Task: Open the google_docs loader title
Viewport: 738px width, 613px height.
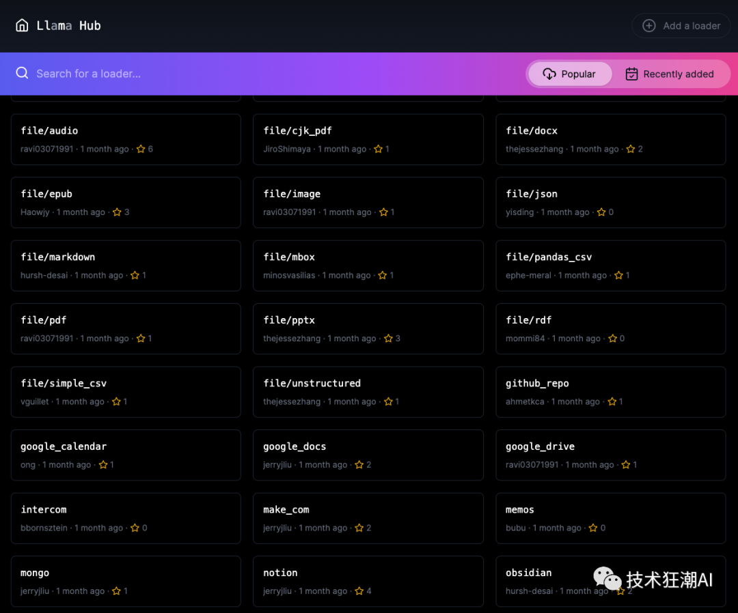Action: tap(295, 446)
